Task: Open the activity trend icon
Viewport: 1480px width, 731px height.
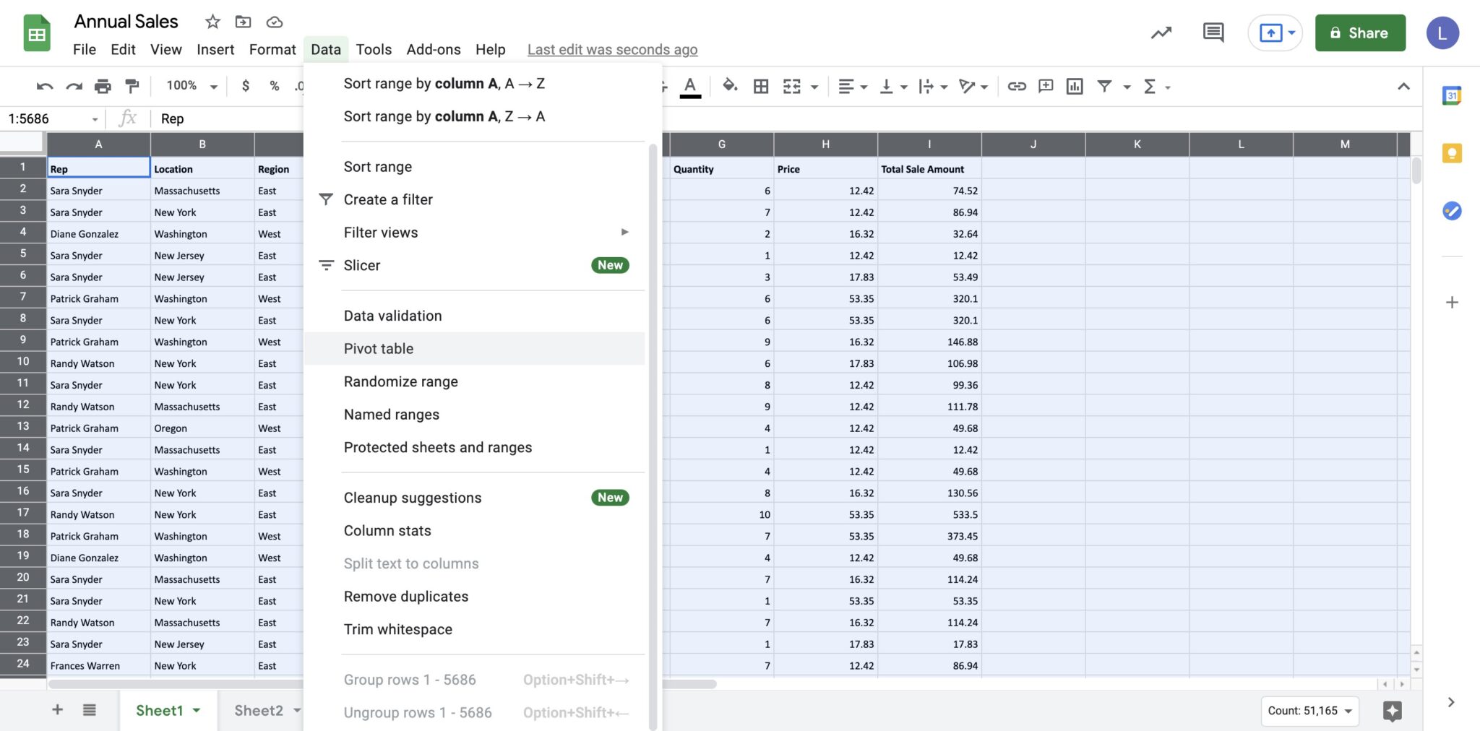Action: (x=1161, y=33)
